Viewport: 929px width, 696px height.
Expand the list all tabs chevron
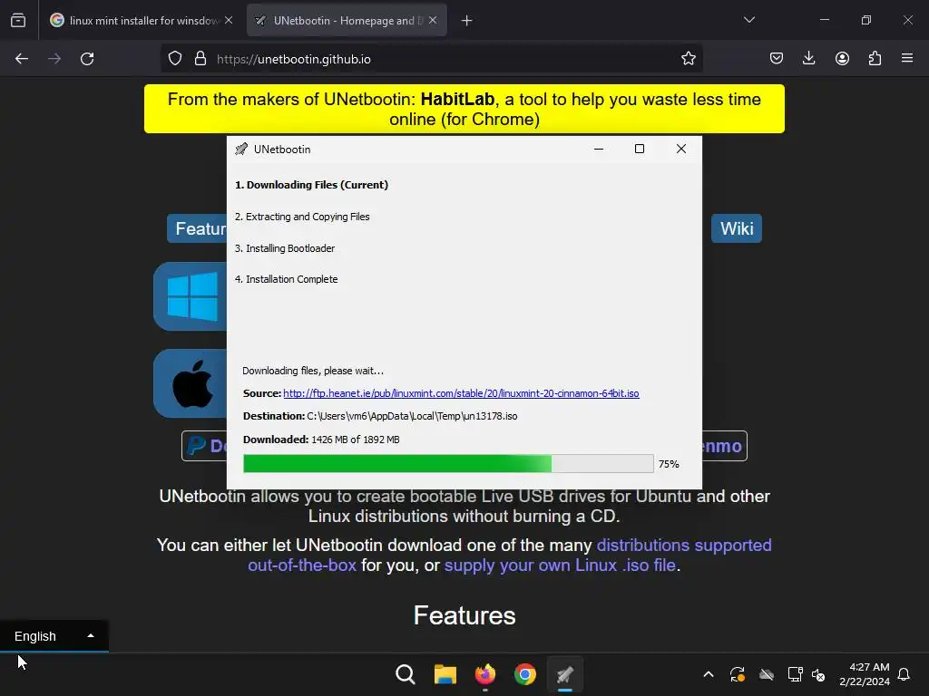pyautogui.click(x=748, y=20)
